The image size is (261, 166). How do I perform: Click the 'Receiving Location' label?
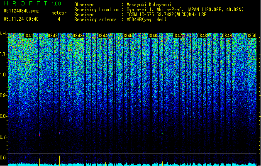(x=97, y=10)
